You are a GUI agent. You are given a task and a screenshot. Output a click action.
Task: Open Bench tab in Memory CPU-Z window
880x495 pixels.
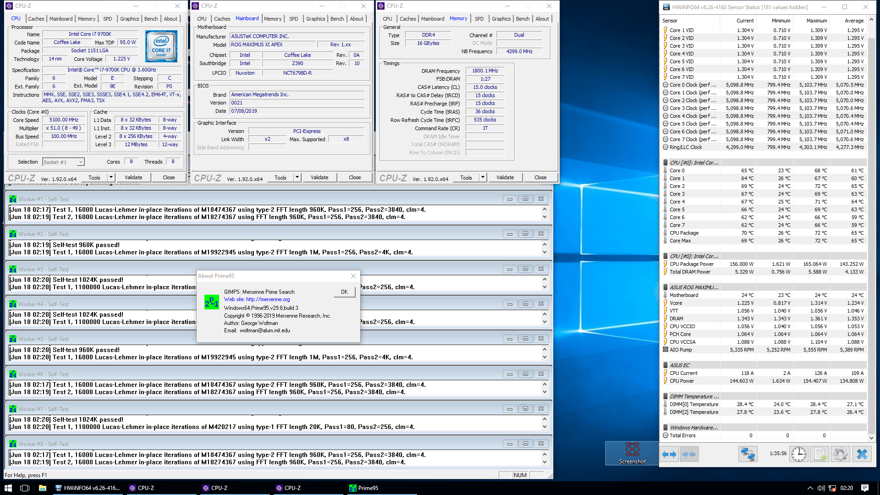[x=522, y=19]
